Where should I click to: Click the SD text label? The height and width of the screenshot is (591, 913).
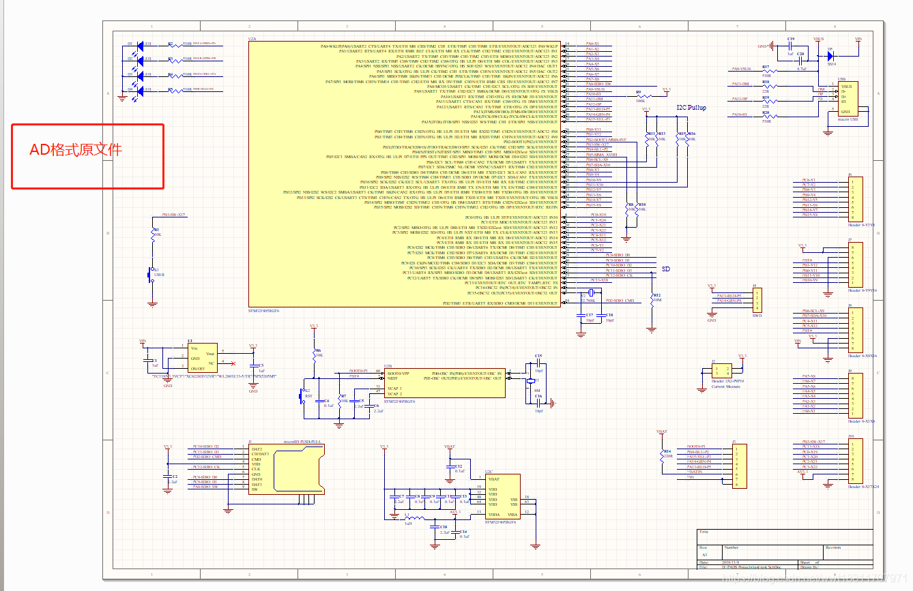(x=665, y=269)
